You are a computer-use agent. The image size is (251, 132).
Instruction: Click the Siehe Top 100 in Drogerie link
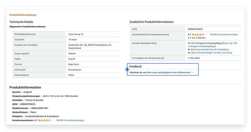pos(212,45)
